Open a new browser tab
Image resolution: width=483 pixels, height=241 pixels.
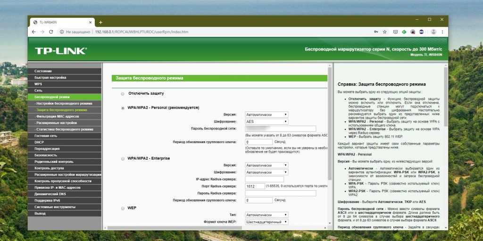[x=100, y=22]
